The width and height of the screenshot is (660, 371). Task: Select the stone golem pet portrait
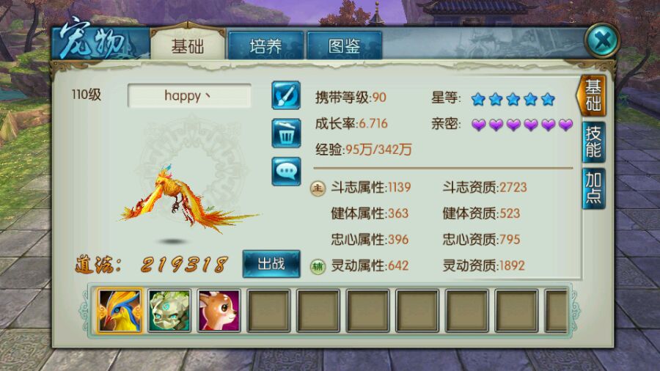(x=169, y=310)
